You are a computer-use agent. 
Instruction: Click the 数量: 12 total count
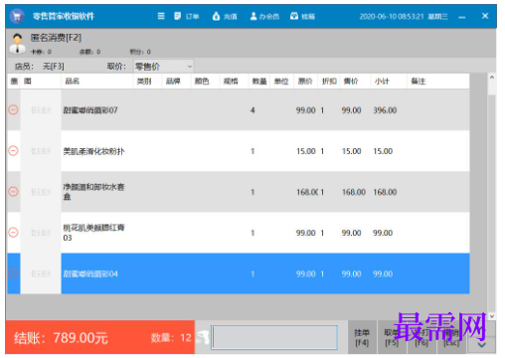171,338
